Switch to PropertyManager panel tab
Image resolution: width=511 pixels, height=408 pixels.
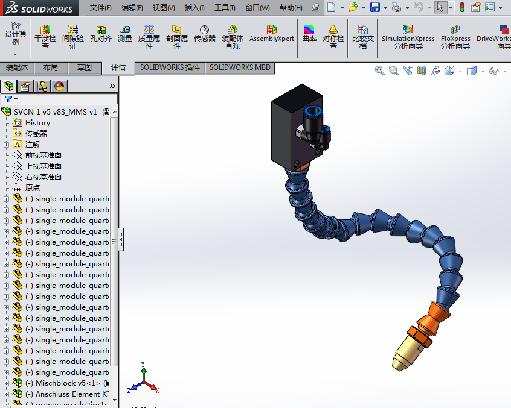[x=25, y=86]
